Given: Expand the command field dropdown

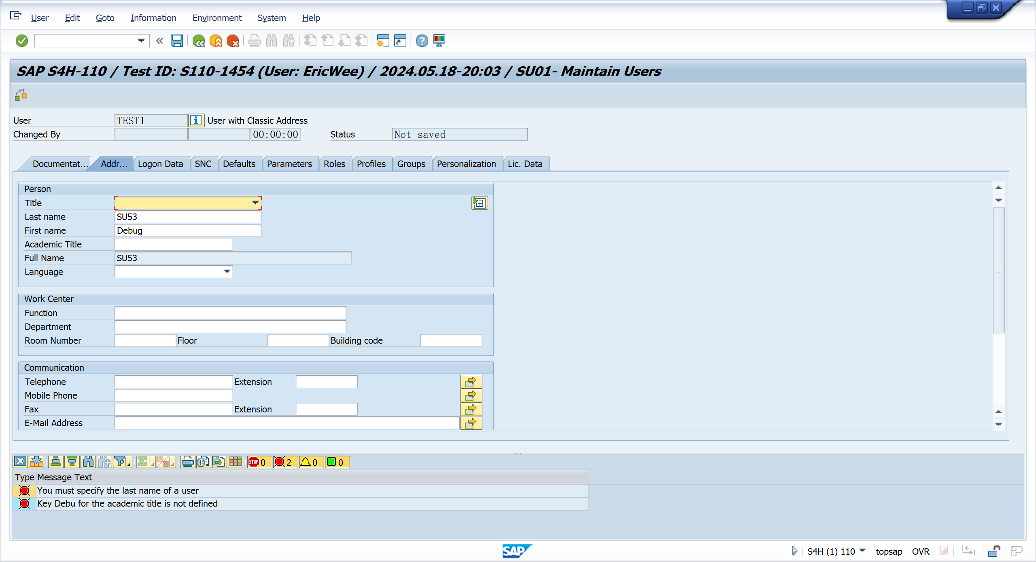Looking at the screenshot, I should (x=141, y=41).
